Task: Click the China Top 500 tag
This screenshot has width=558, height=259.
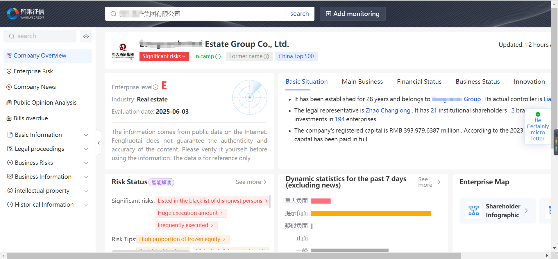Action: click(x=296, y=56)
